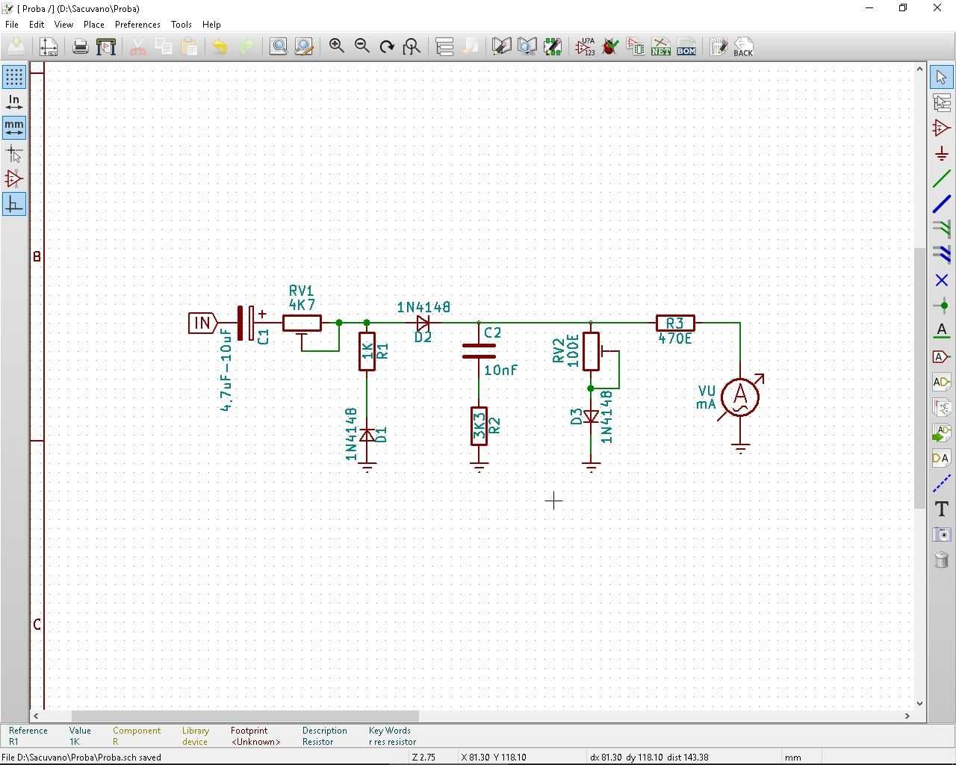Select the Place wire tool
Screen dimensions: 956x765
pos(942,179)
